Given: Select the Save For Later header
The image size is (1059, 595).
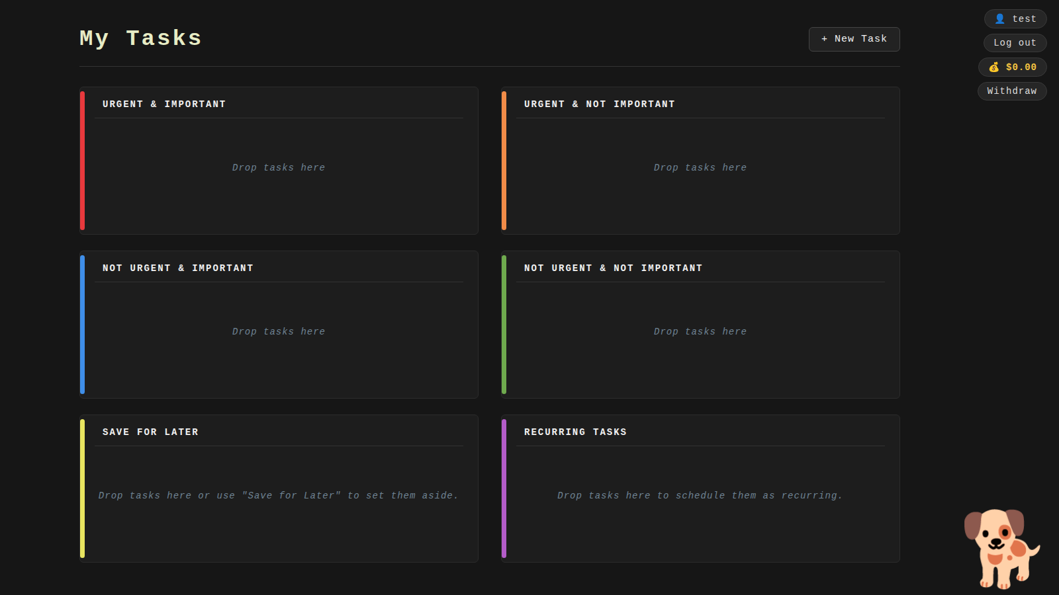Looking at the screenshot, I should (150, 432).
